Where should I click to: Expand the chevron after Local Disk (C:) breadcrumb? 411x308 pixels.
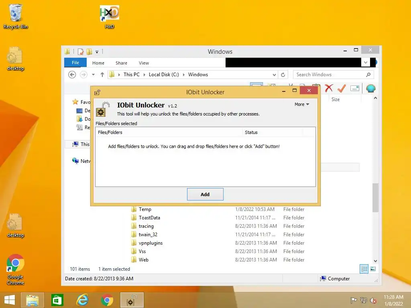point(183,75)
